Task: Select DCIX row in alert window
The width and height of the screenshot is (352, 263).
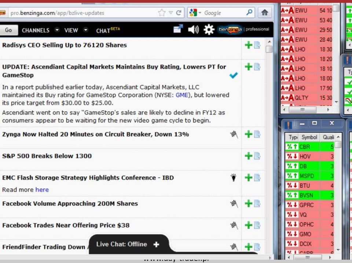Action: click(309, 244)
